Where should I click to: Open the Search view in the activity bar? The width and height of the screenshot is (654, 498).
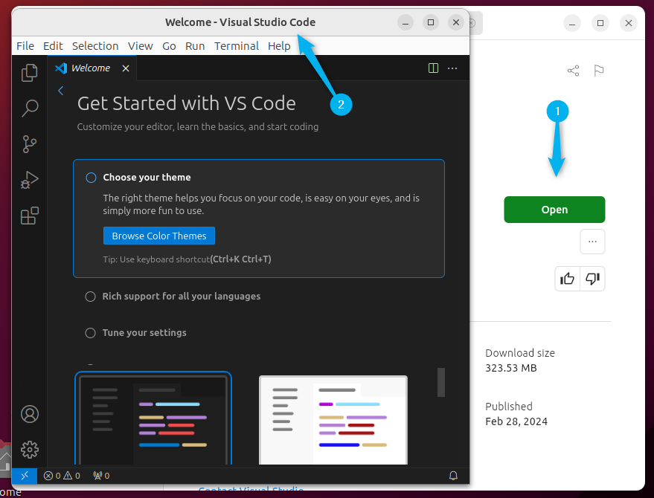tap(29, 108)
